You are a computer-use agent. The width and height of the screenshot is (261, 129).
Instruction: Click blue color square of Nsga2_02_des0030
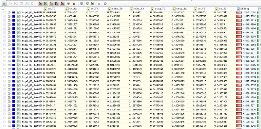tap(14, 69)
